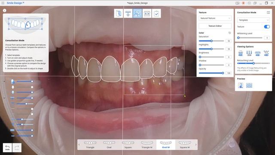Screen dimensions: 275x155
Task: Click the Saturation value field
Action: [x=229, y=41]
